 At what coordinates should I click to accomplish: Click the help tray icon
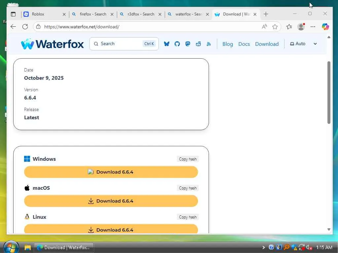(271, 247)
